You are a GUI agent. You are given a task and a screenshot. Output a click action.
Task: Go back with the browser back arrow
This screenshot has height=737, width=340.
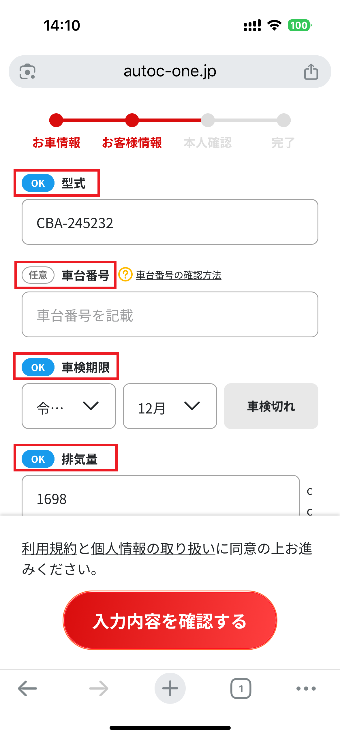(x=27, y=689)
